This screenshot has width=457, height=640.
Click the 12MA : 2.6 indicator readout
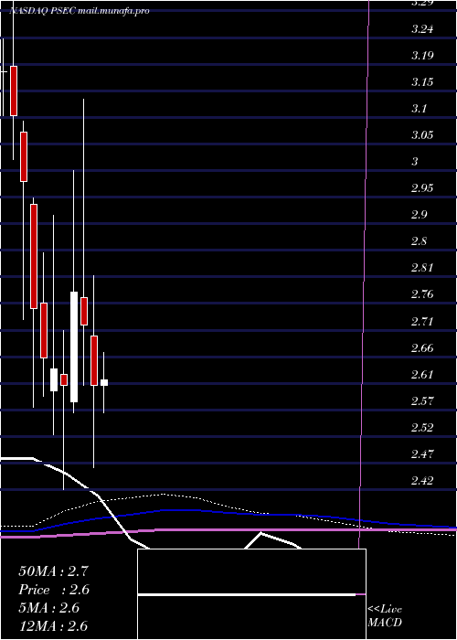tap(53, 626)
